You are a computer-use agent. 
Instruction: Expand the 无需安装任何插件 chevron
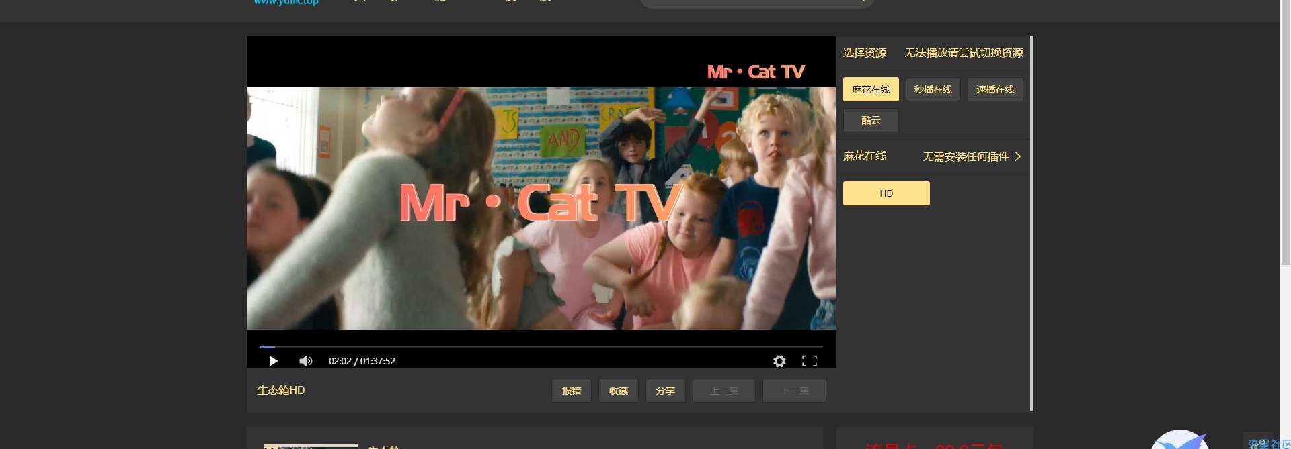pyautogui.click(x=1018, y=156)
